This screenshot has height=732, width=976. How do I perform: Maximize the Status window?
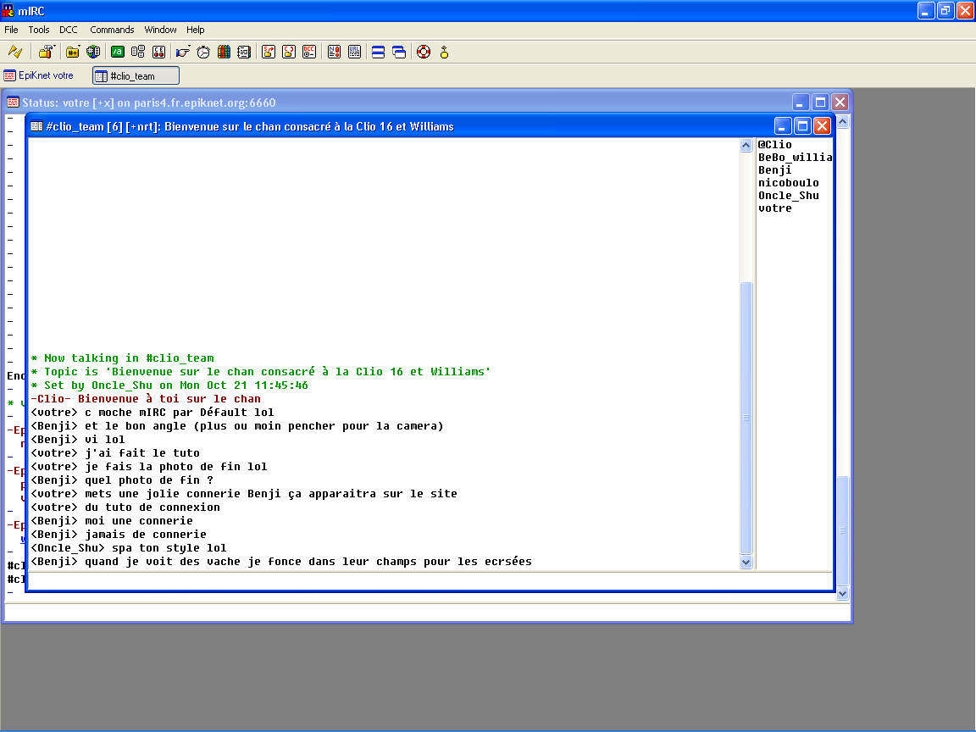click(820, 102)
